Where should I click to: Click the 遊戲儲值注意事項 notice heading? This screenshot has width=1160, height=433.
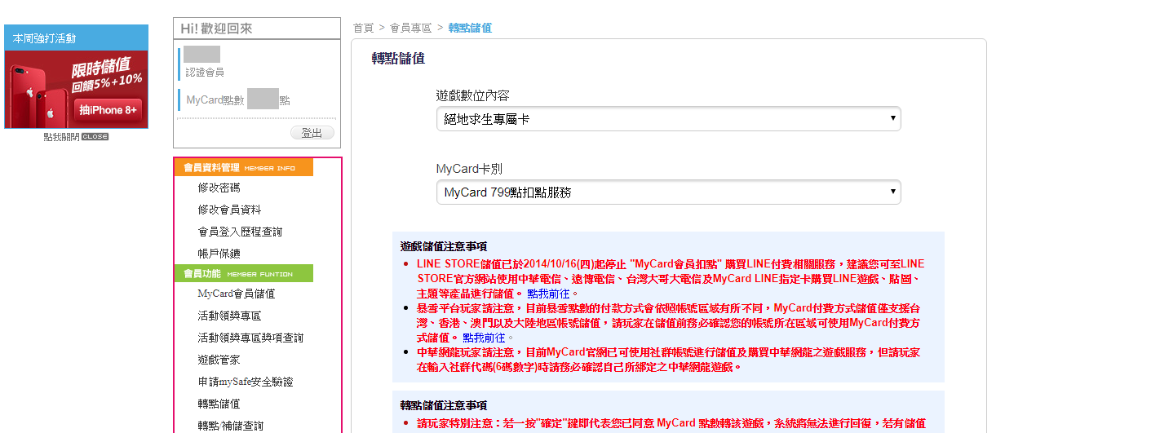[x=444, y=246]
